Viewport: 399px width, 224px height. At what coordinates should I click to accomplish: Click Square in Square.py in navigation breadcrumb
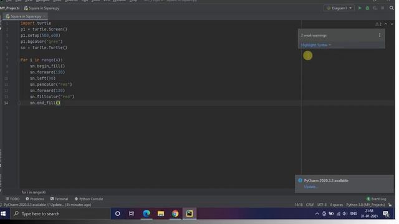[x=42, y=8]
